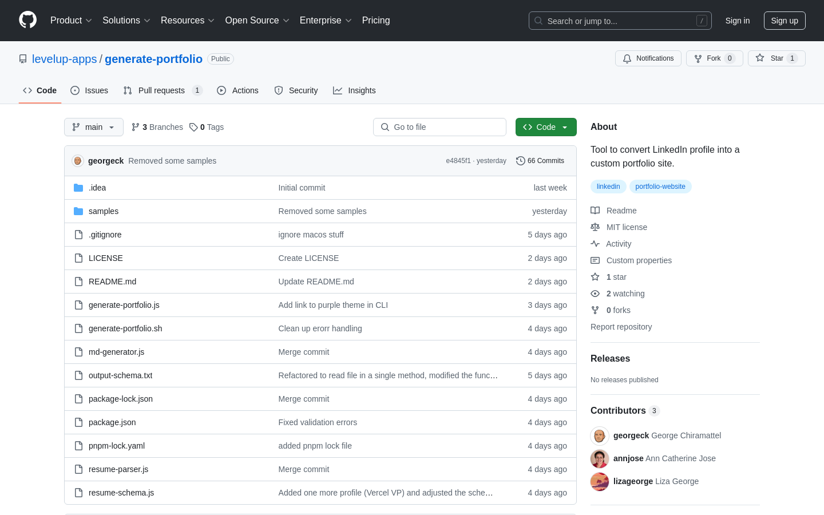The width and height of the screenshot is (824, 515).
Task: Click the Activity pulse icon
Action: (x=595, y=244)
